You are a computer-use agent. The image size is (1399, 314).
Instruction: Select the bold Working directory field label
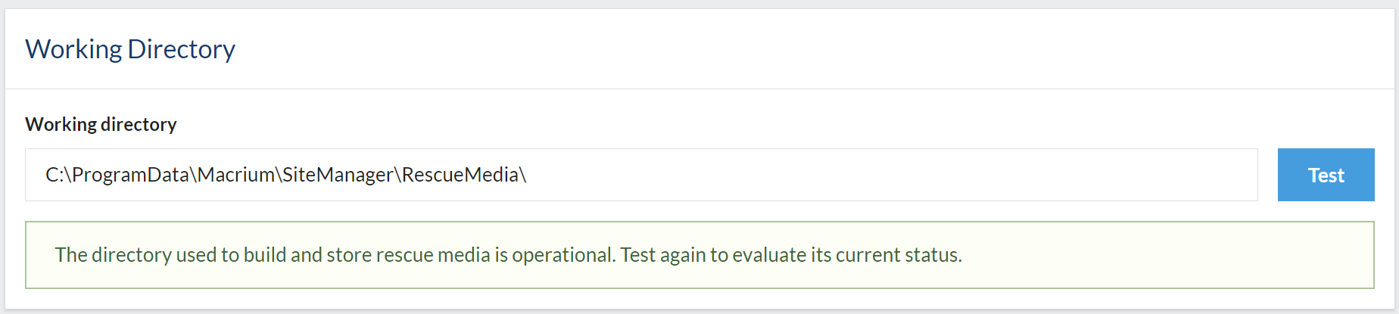pyautogui.click(x=101, y=124)
